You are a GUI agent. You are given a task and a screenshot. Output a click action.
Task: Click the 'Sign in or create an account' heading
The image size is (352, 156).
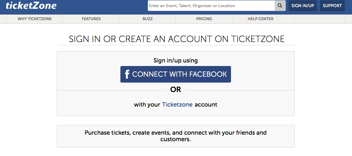click(177, 39)
